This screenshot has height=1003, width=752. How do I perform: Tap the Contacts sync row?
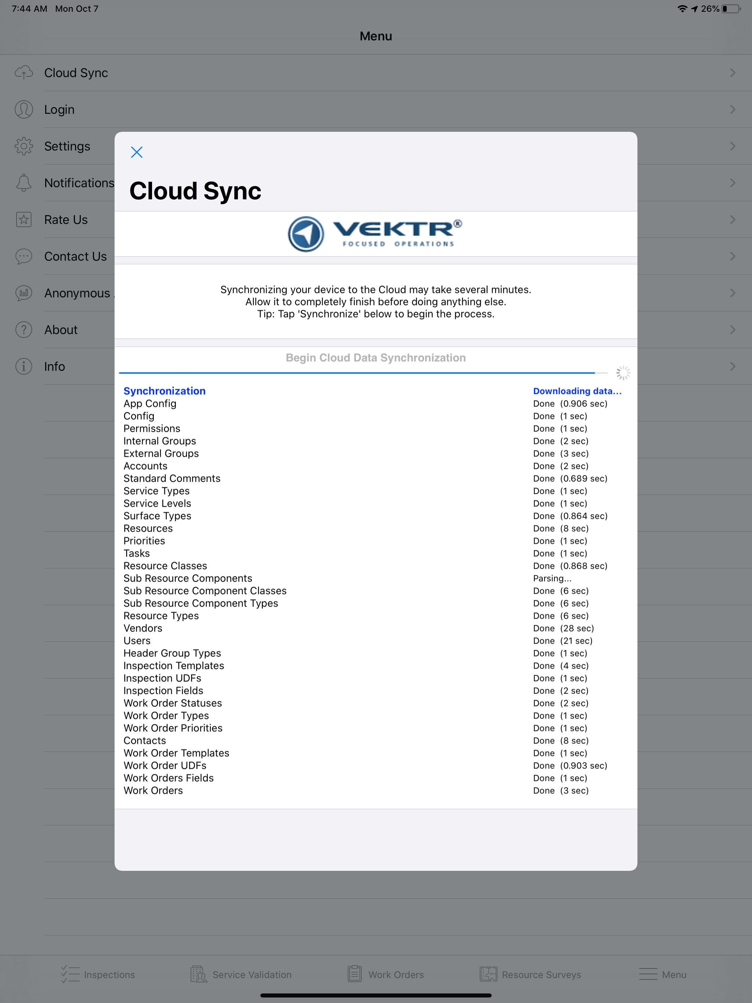[x=376, y=741]
